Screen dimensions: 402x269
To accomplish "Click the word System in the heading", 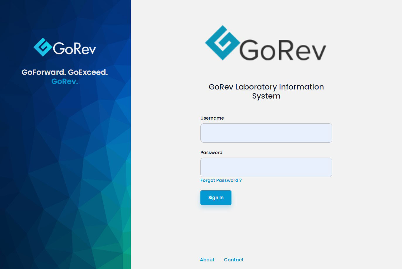I will point(266,96).
